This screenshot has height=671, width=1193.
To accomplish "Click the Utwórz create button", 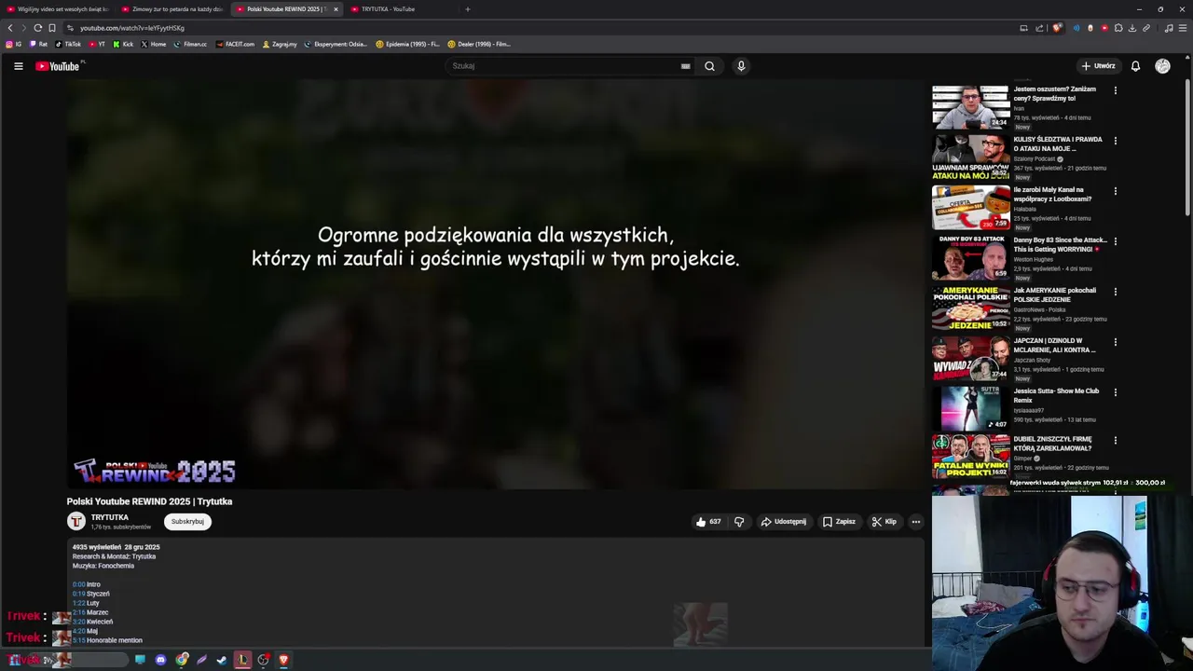I will (x=1098, y=66).
